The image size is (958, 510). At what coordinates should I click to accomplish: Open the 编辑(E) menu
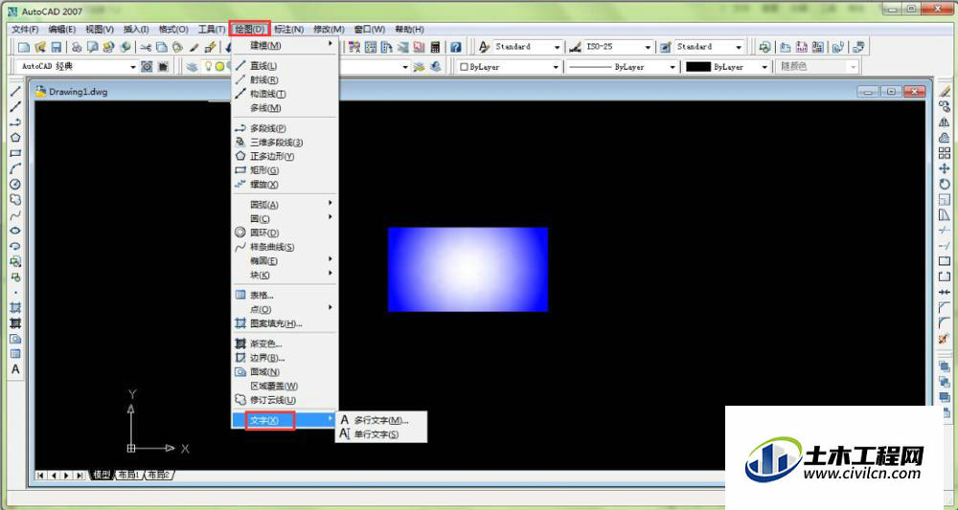coord(61,30)
